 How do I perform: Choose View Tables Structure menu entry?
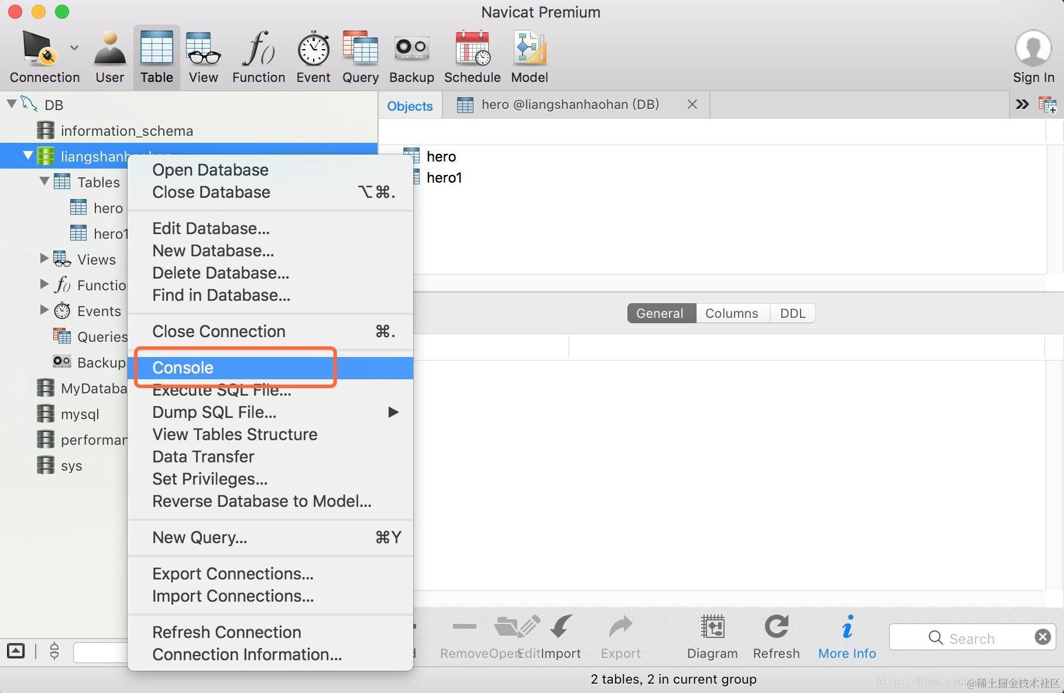point(270,434)
